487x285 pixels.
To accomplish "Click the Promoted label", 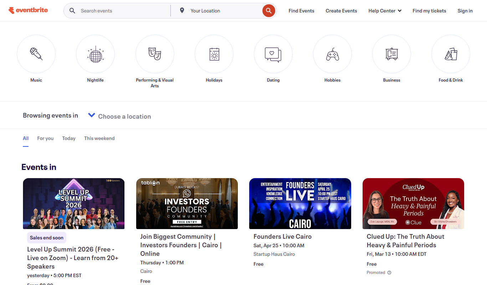I will [x=376, y=273].
